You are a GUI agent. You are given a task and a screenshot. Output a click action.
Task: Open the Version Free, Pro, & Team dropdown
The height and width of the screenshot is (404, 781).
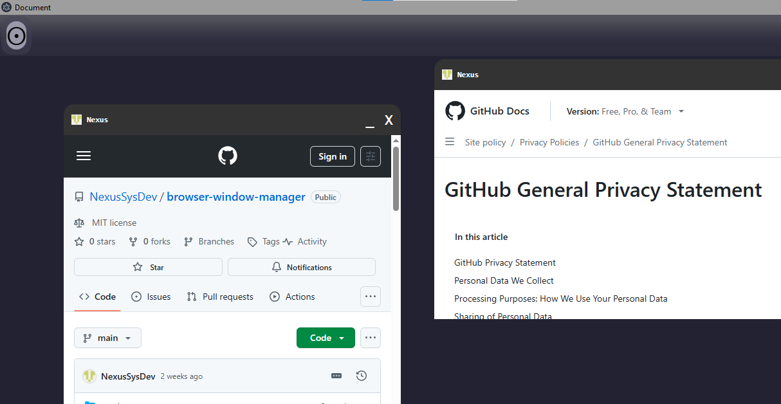point(625,111)
